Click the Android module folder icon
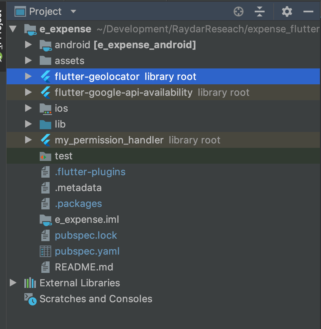The width and height of the screenshot is (321, 329). [x=45, y=45]
